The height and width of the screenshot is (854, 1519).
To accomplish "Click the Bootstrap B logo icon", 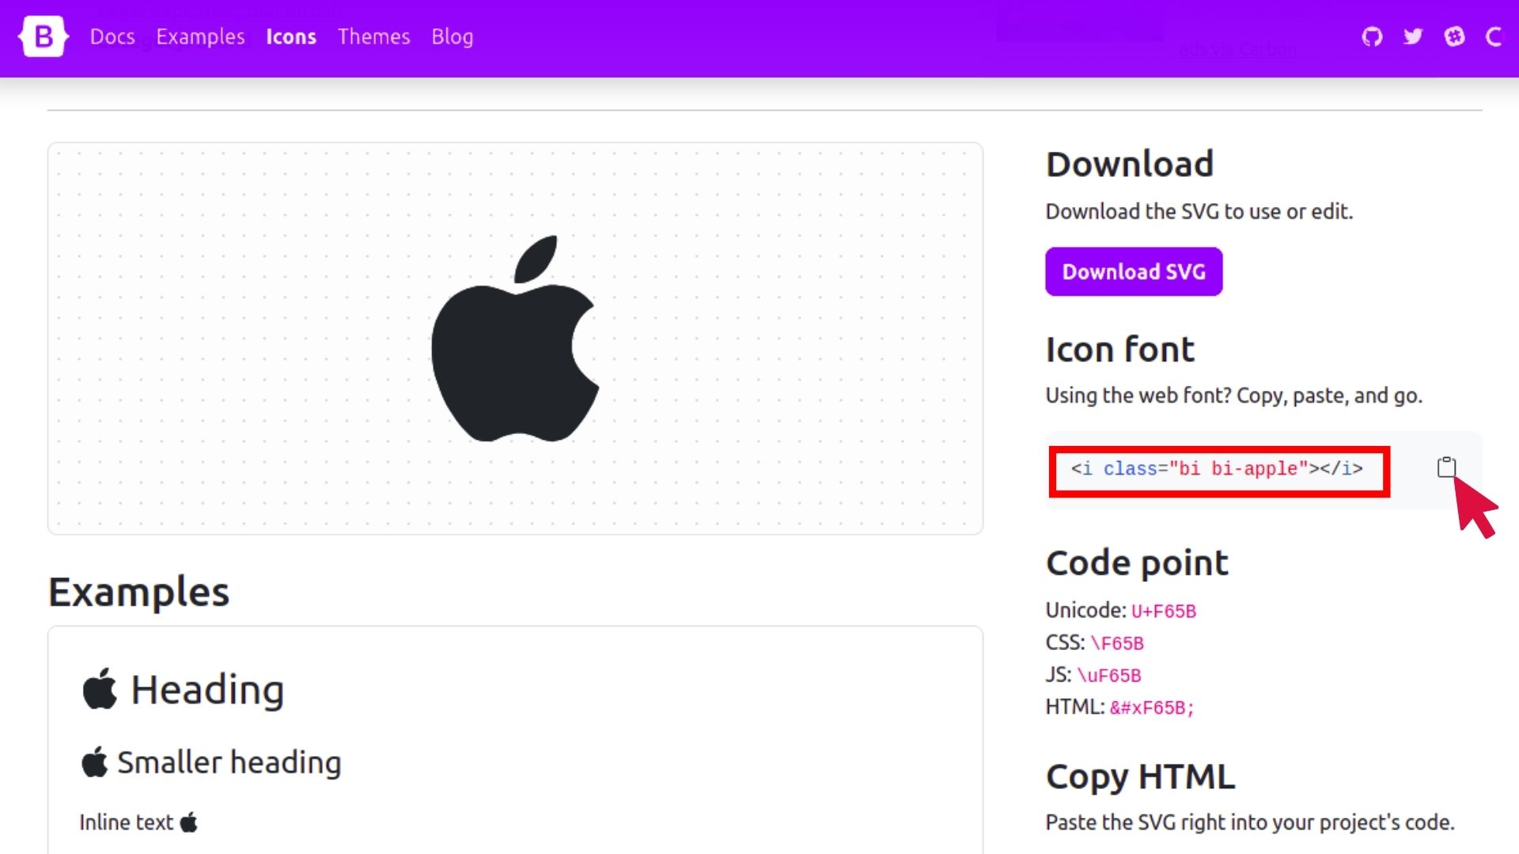I will pos(44,36).
